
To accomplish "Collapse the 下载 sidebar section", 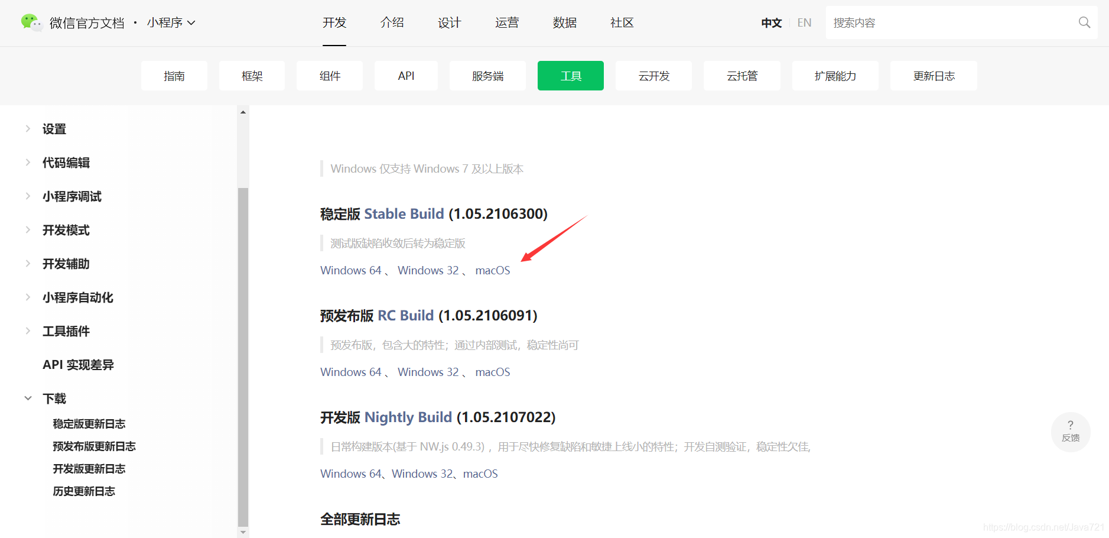I will pos(28,398).
